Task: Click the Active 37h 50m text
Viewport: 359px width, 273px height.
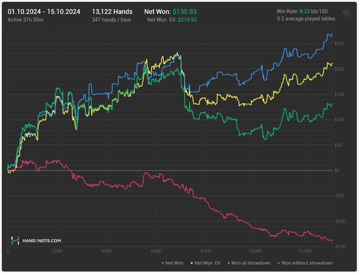Action: [26, 20]
